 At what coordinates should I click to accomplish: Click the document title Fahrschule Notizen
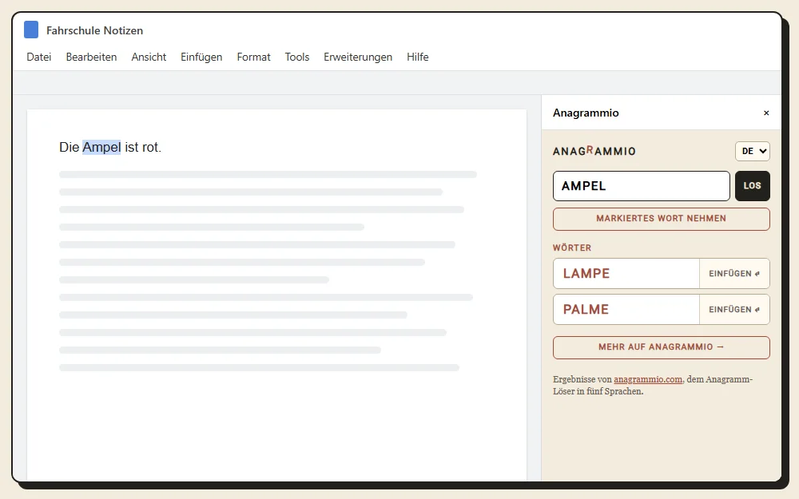(x=95, y=30)
